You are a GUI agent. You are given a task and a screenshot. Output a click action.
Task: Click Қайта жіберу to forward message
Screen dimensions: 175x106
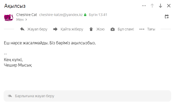coord(72,29)
